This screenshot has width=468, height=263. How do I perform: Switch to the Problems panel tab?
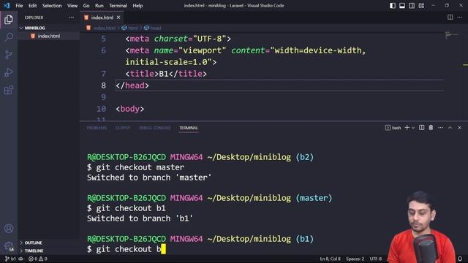pyautogui.click(x=97, y=128)
